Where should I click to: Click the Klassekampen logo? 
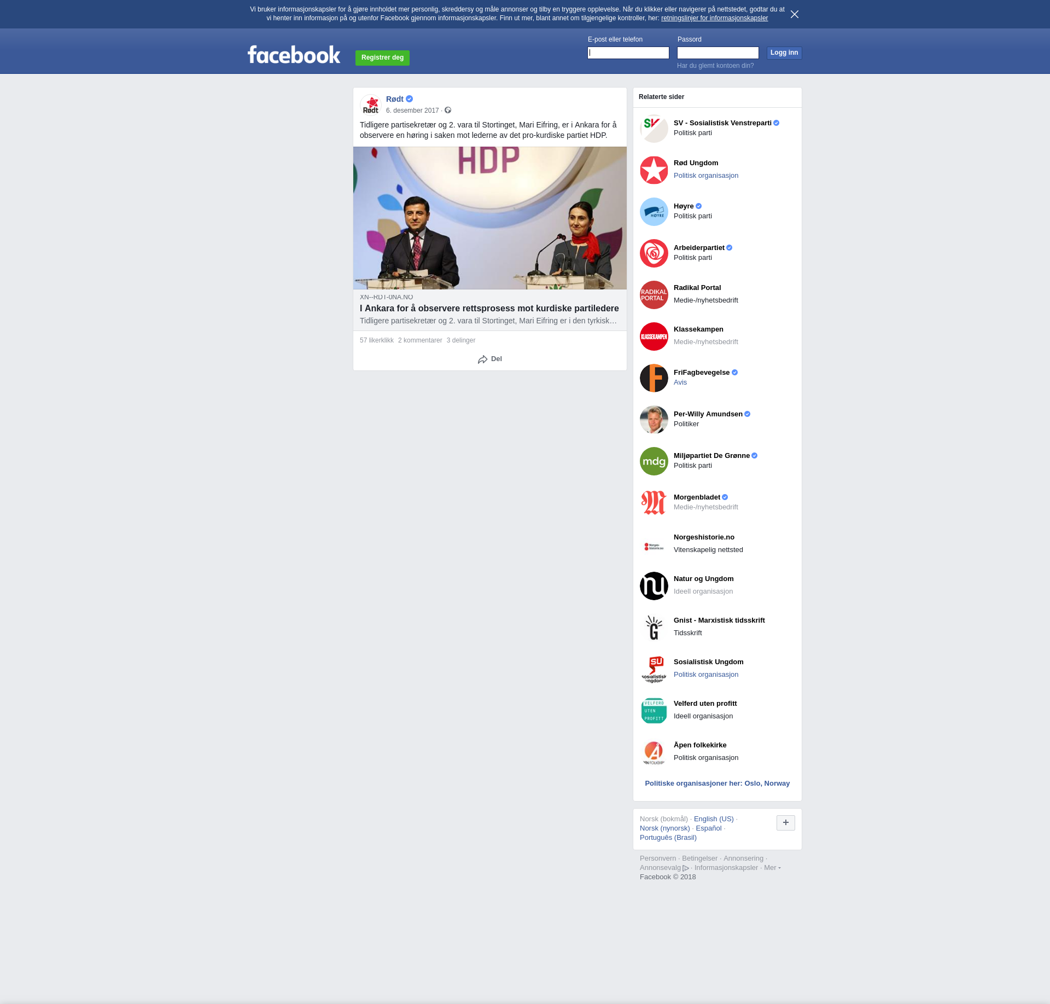[x=654, y=336]
